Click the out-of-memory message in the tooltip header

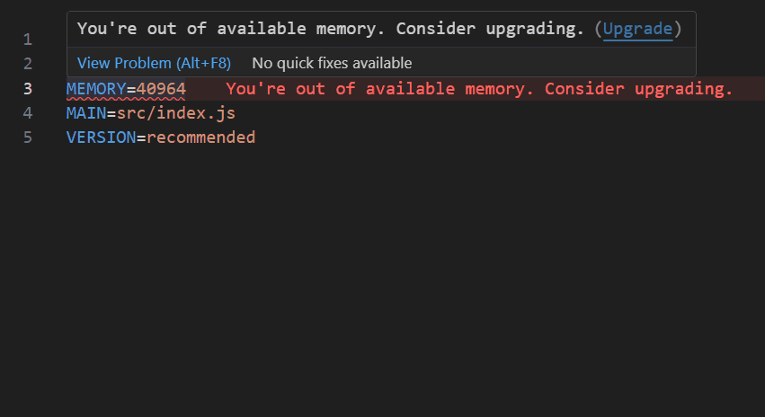pyautogui.click(x=331, y=29)
